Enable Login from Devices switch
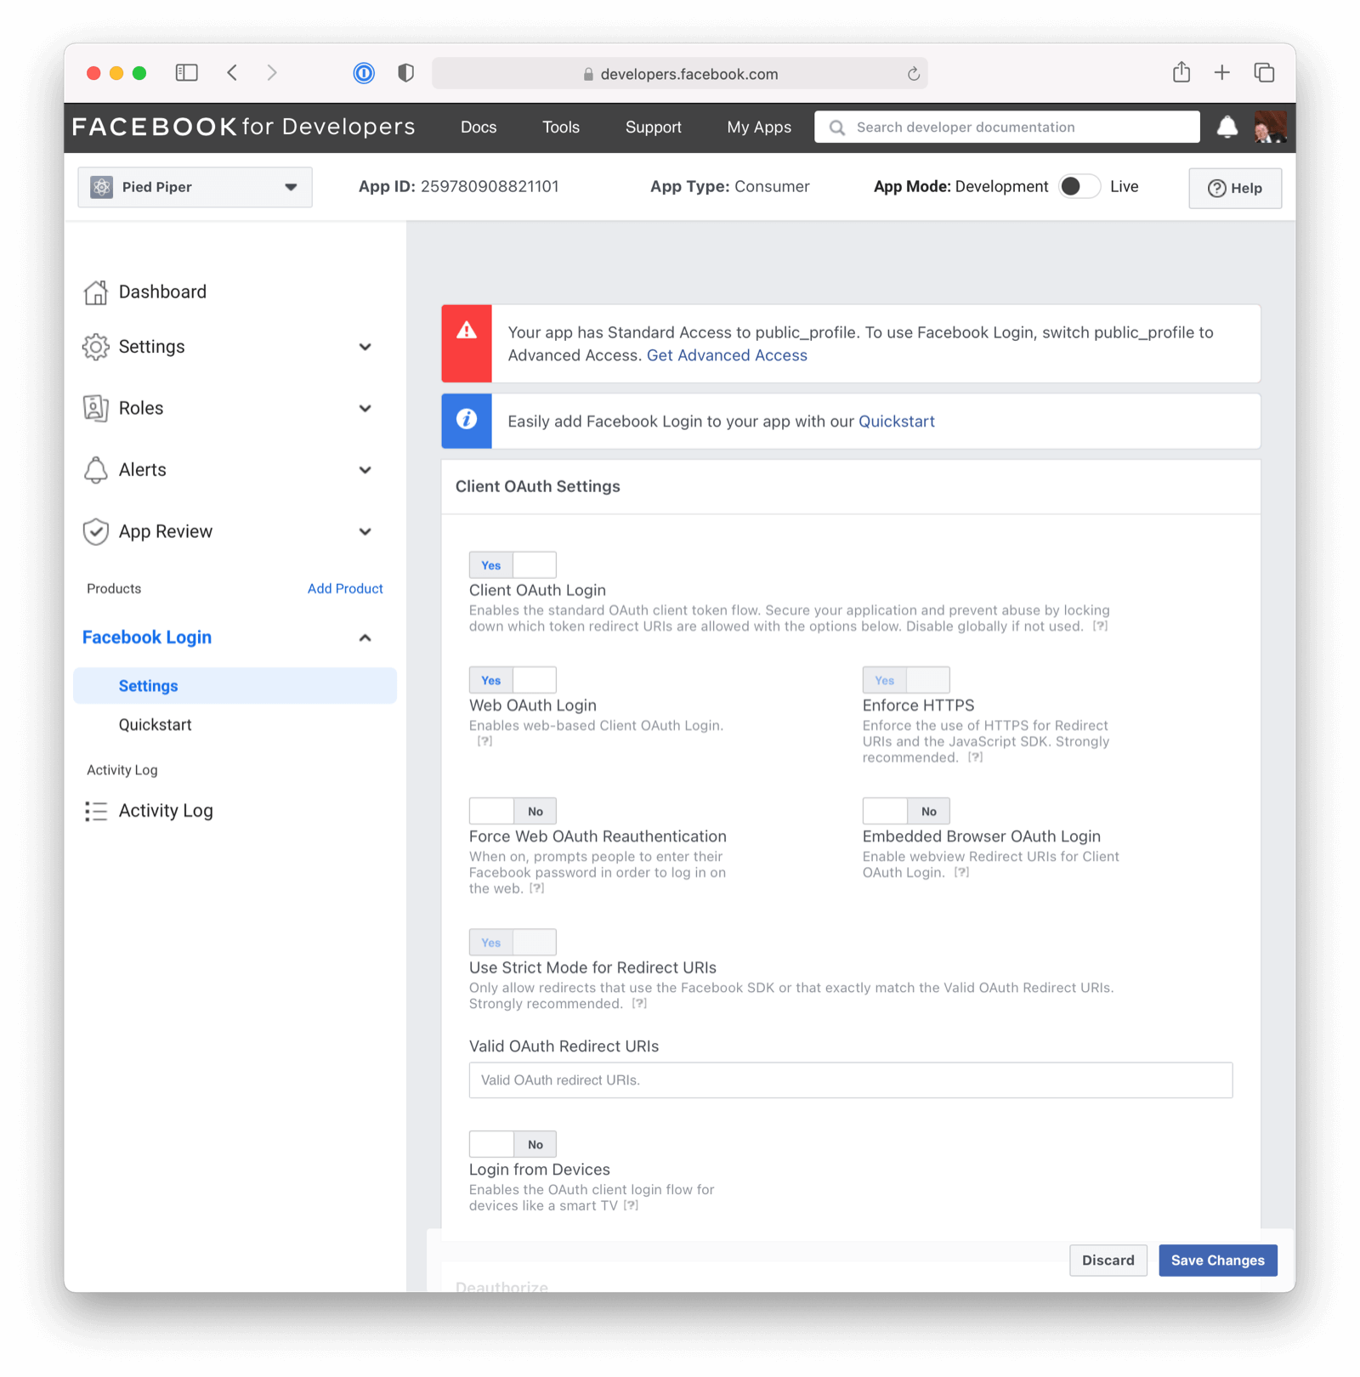 513,1144
